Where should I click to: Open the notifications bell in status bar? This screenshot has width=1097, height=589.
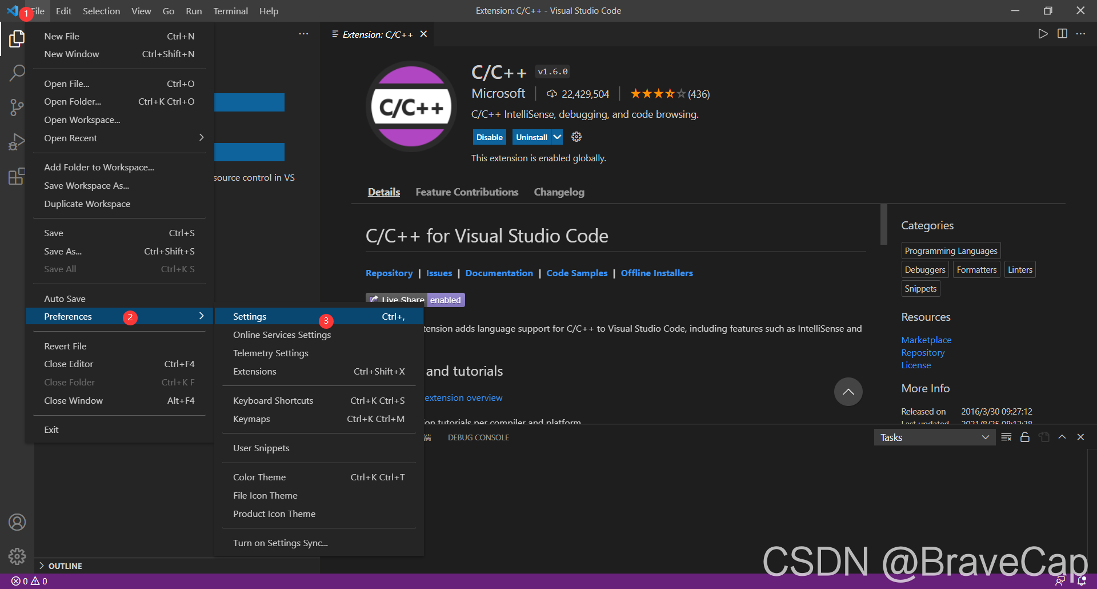click(1082, 581)
